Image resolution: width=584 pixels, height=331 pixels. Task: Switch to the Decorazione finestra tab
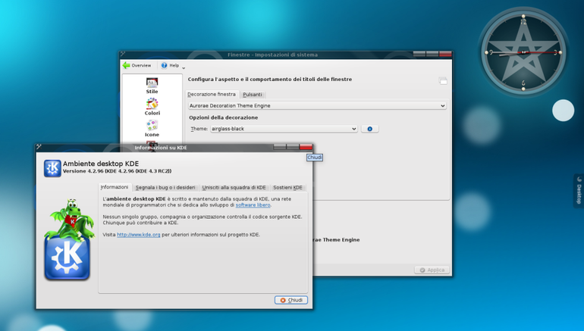point(212,95)
